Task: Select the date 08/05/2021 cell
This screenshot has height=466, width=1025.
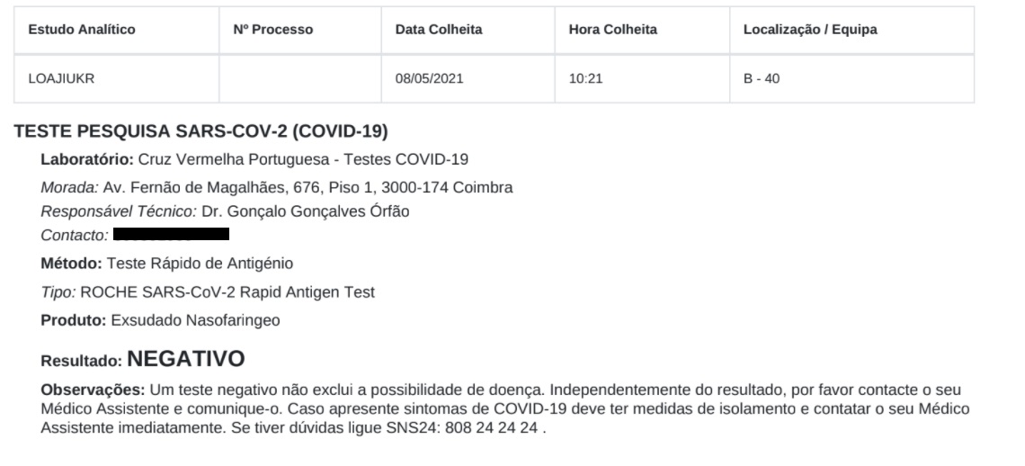Action: click(468, 78)
